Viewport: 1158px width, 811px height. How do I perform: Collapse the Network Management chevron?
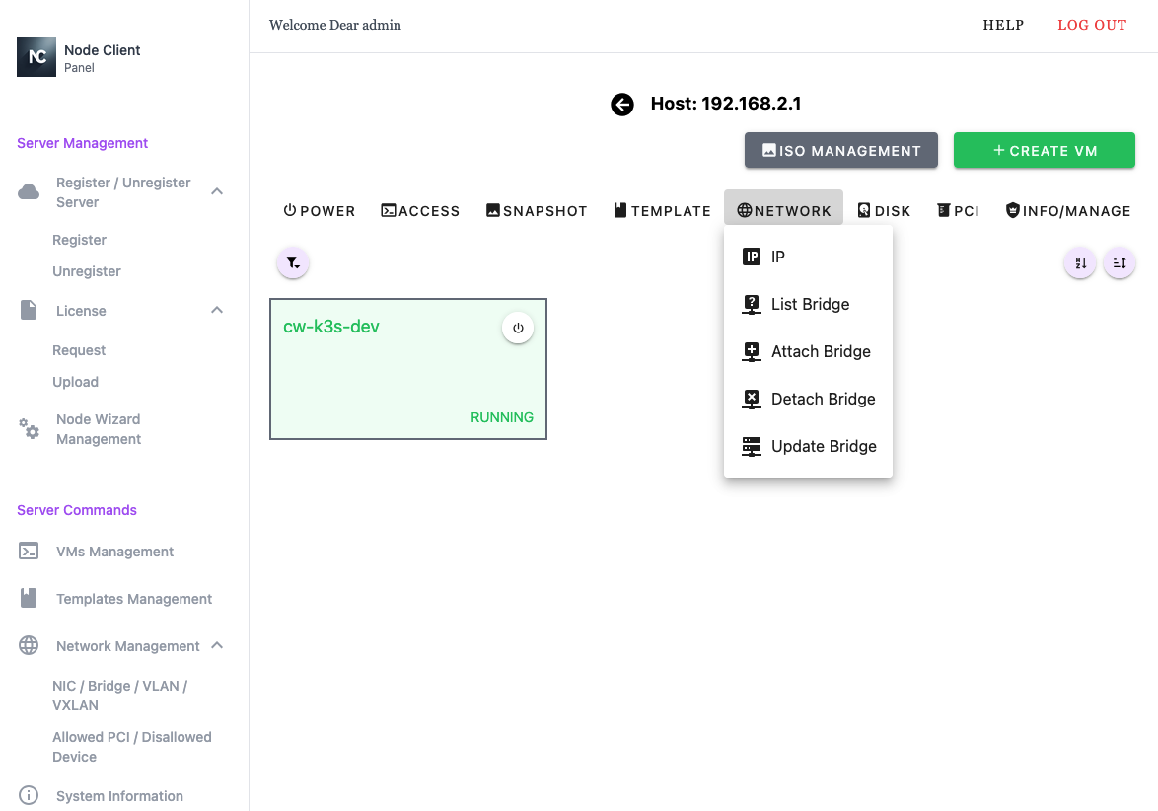[x=217, y=646]
